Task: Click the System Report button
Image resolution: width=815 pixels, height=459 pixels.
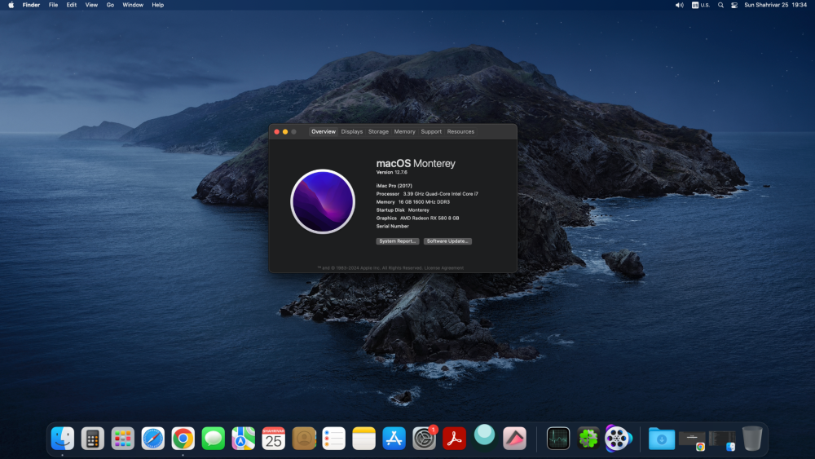Action: 398,241
